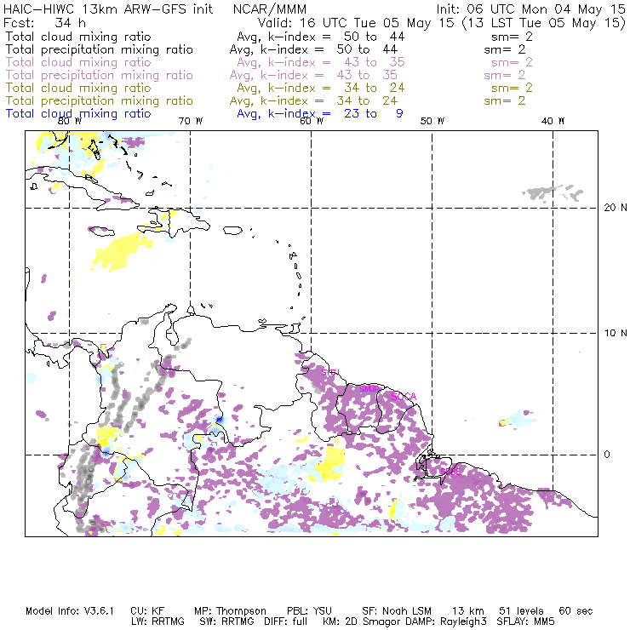Select the '51 levels' footer value
The image size is (630, 630).
click(x=521, y=611)
